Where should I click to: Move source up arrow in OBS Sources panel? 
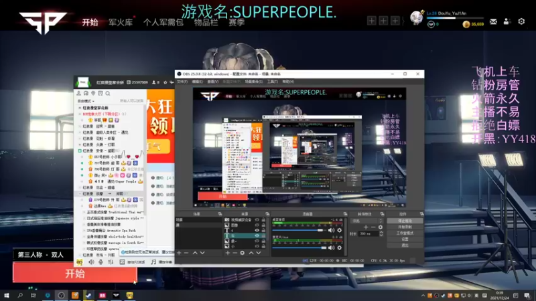251,253
